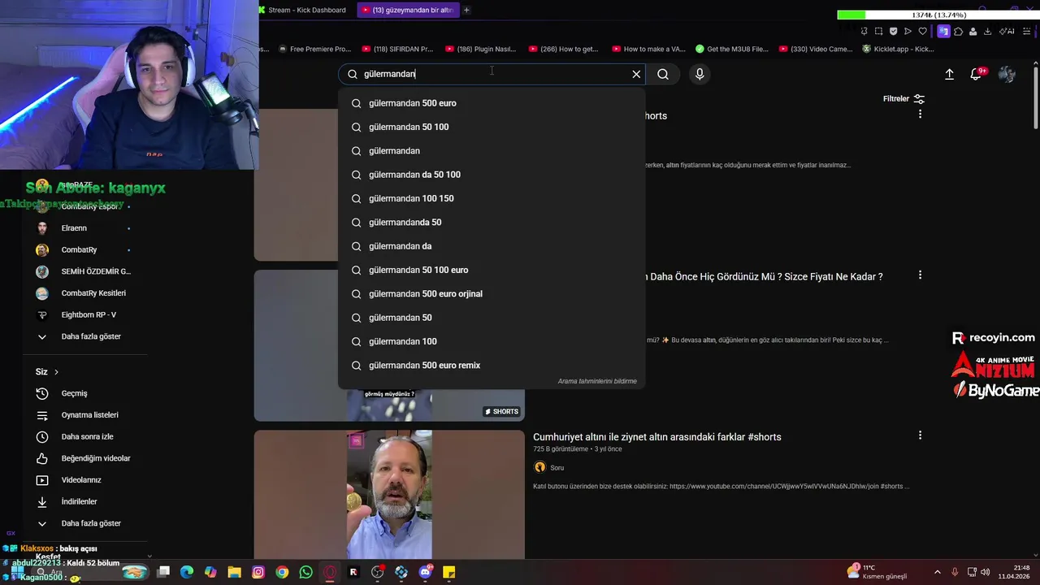Click the magnifier search button

tap(663, 74)
